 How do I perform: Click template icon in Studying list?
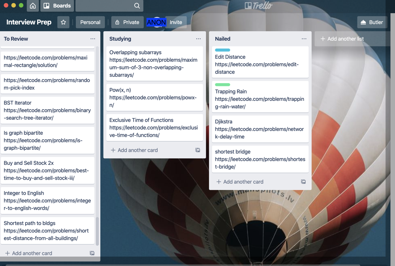point(198,150)
